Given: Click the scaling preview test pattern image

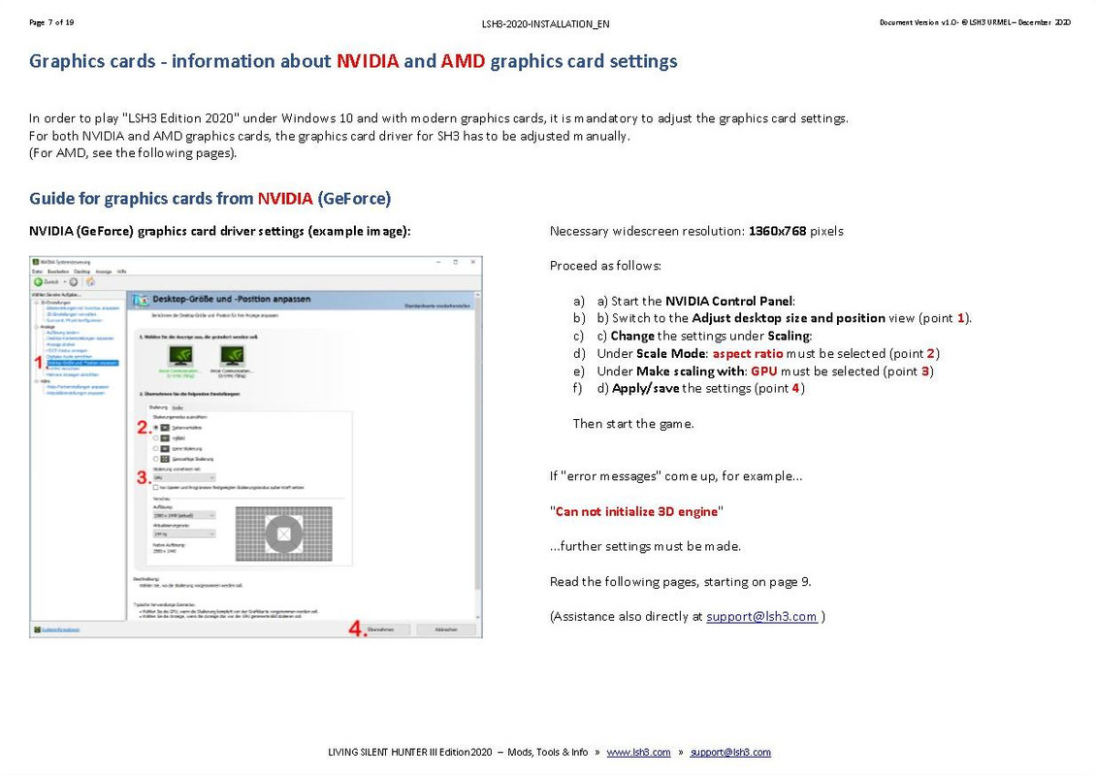Looking at the screenshot, I should coord(284,534).
